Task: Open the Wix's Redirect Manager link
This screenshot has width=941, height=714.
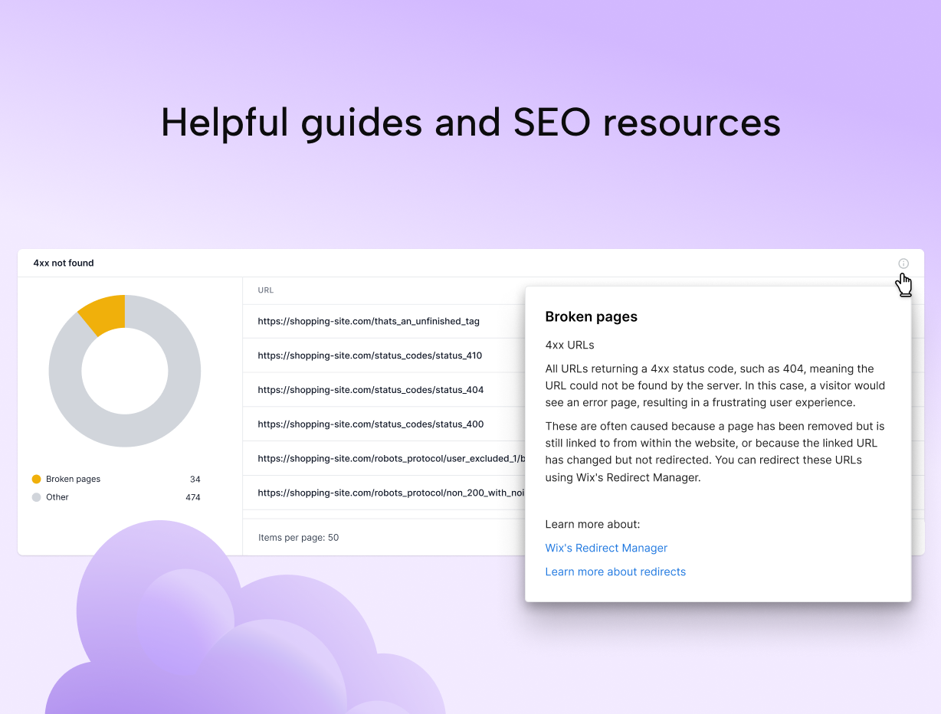Action: (x=606, y=548)
